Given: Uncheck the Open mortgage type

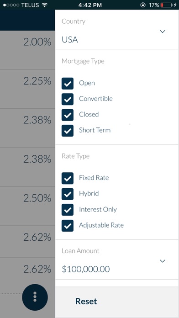Looking at the screenshot, I should (68, 83).
